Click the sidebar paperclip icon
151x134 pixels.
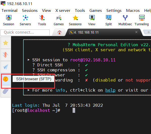click(6, 91)
